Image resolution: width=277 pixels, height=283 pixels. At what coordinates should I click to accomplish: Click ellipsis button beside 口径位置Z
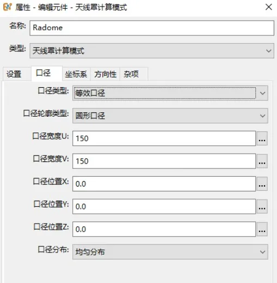pyautogui.click(x=262, y=229)
